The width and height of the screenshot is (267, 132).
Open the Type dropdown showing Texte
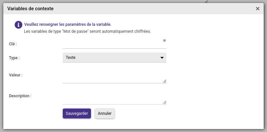click(x=115, y=58)
